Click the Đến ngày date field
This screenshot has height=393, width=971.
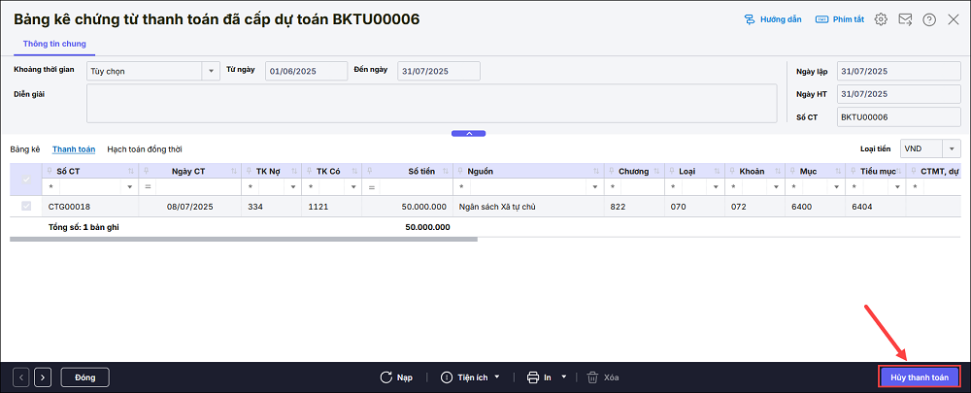click(439, 71)
